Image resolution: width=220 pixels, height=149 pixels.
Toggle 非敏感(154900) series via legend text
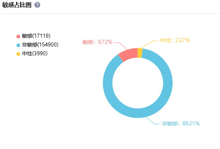click(x=40, y=45)
